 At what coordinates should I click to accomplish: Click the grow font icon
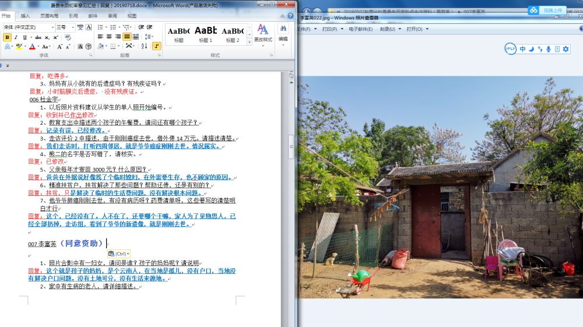pyautogui.click(x=59, y=47)
